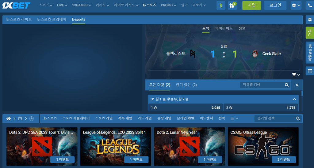Click the right sidebar settings gear icon
Image resolution: width=314 pixels, height=168 pixels.
pos(310,20)
